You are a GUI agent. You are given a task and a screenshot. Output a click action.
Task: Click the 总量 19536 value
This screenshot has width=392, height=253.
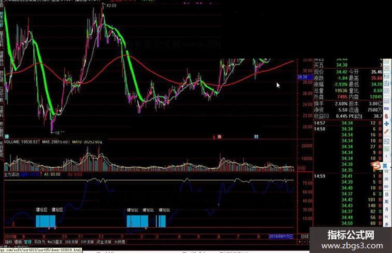[341, 91]
